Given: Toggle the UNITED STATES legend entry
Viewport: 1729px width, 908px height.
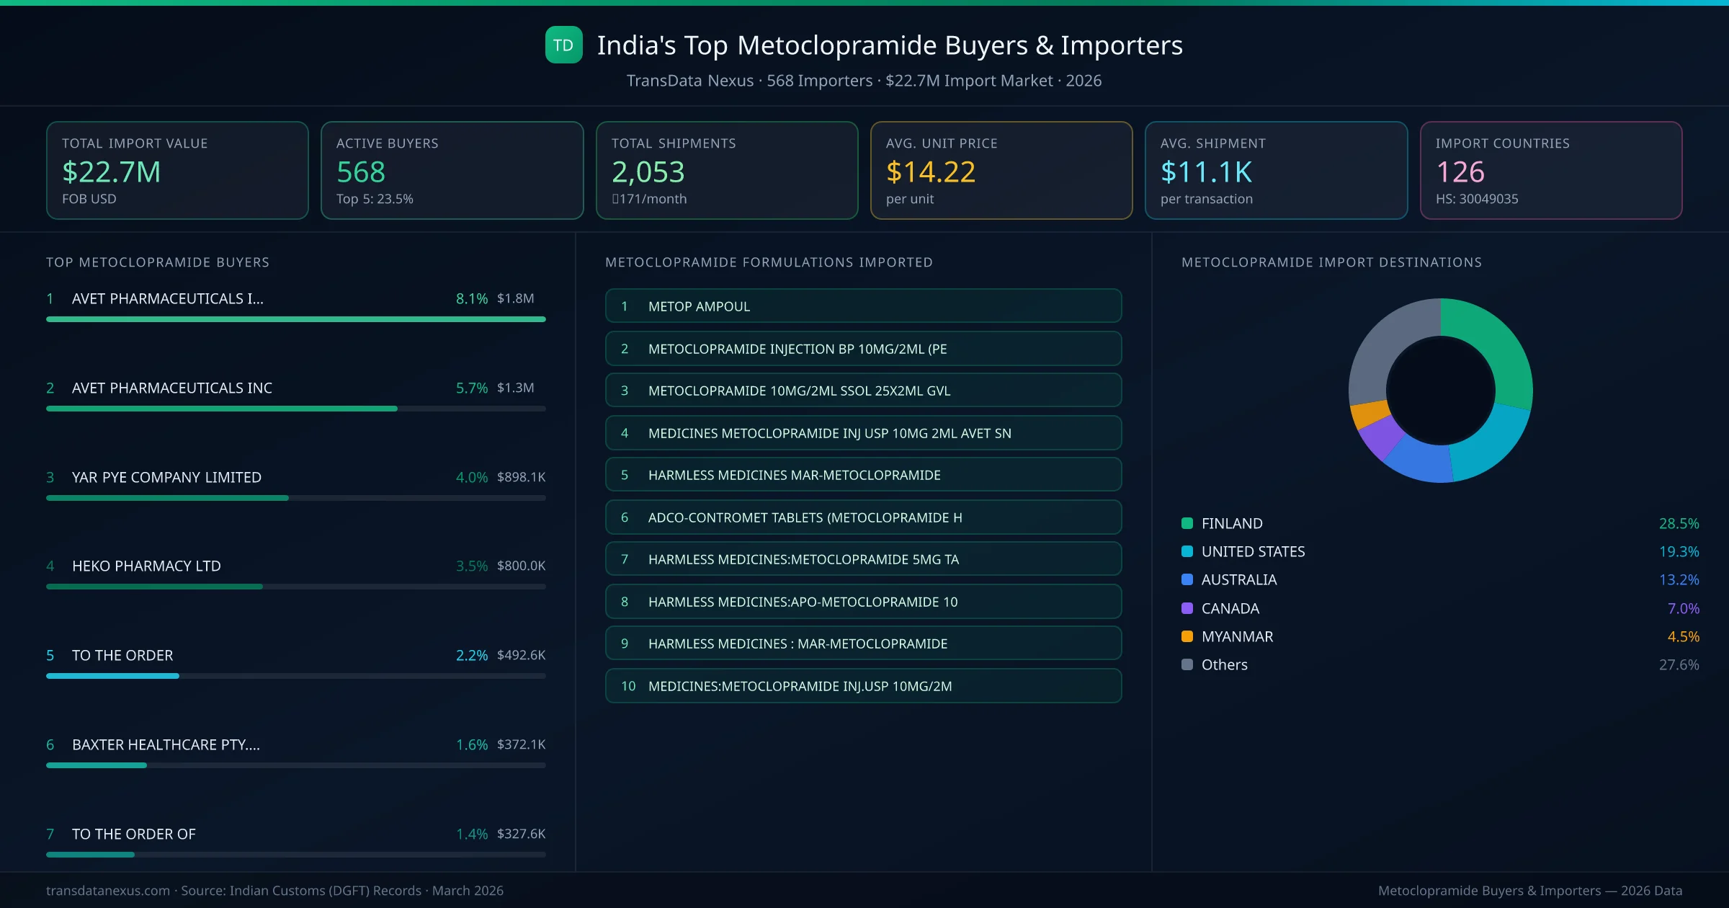Looking at the screenshot, I should click(x=1253, y=551).
